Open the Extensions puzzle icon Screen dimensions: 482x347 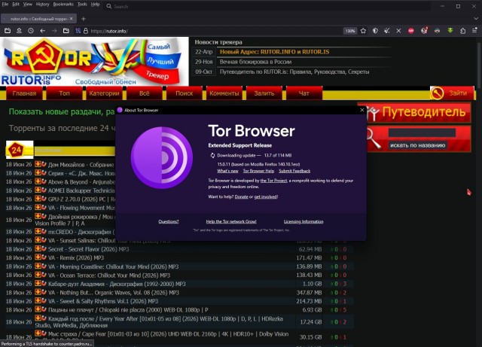(x=462, y=31)
